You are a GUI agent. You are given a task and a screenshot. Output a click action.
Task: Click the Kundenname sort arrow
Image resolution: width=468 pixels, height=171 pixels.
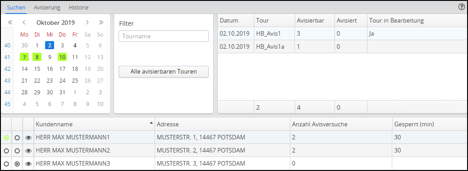click(x=151, y=123)
